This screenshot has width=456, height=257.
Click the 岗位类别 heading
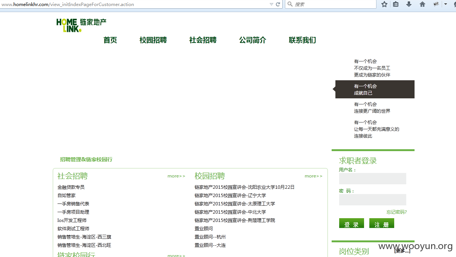tap(354, 251)
